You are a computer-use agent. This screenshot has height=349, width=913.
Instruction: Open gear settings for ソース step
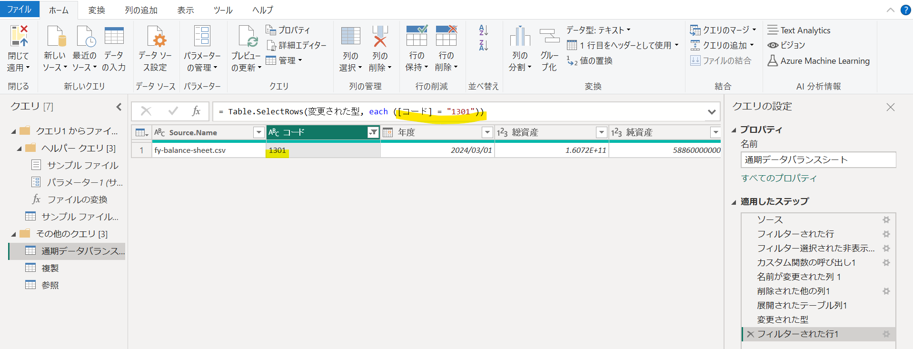[x=886, y=219]
